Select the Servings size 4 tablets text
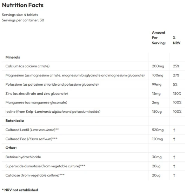This screenshot has width=193, height=193. tap(20, 15)
